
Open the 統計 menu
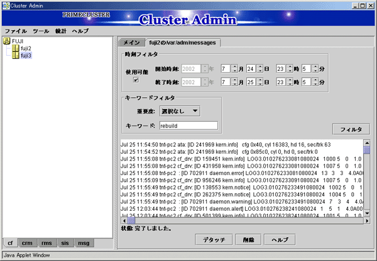[x=61, y=31]
